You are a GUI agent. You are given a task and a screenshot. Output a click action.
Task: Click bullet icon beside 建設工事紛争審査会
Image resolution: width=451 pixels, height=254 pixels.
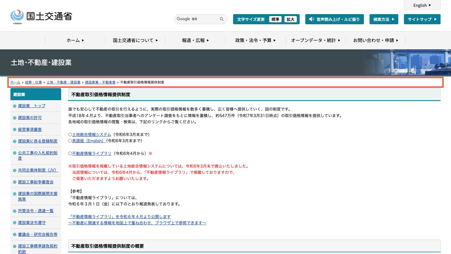point(15,182)
